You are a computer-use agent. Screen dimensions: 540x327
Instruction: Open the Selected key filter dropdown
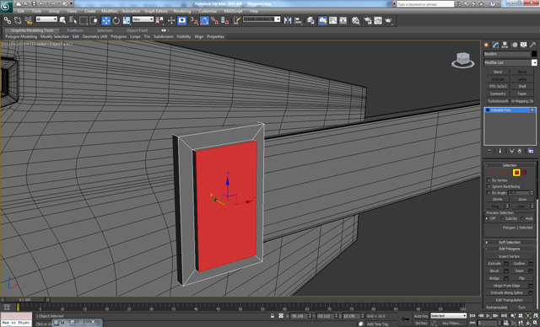[x=448, y=316]
